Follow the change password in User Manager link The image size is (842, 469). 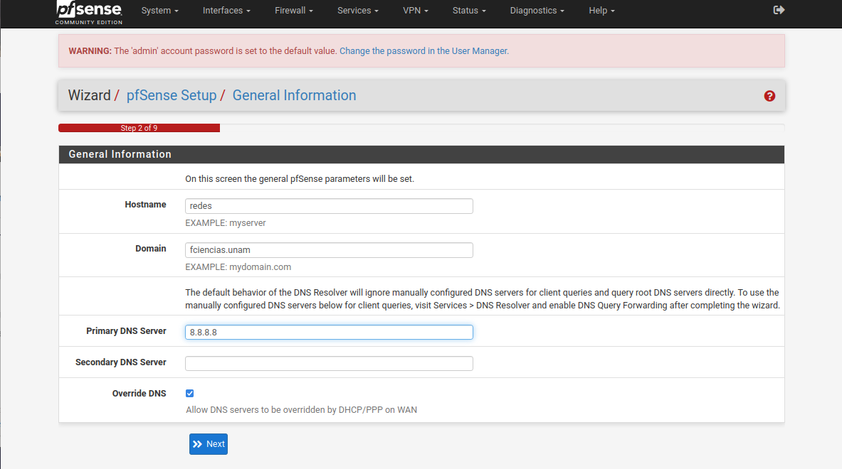tap(424, 51)
